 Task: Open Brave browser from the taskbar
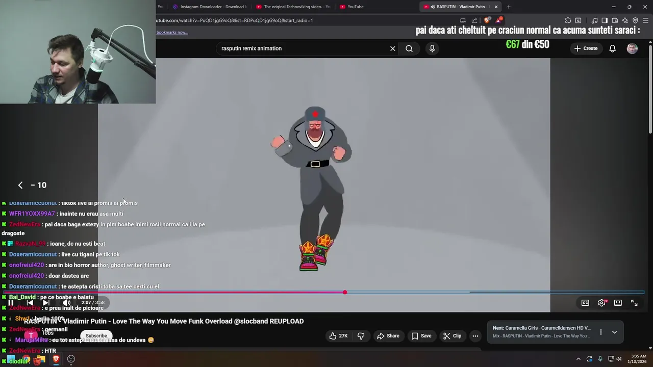point(56,359)
